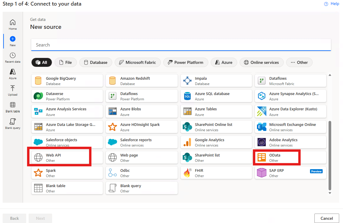This screenshot has height=223, width=343.
Task: Select the SharePoint Online list icon
Action: click(x=187, y=127)
